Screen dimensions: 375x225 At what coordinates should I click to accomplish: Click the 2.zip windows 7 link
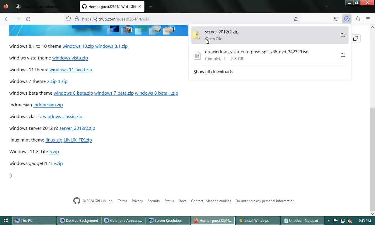coord(52,81)
